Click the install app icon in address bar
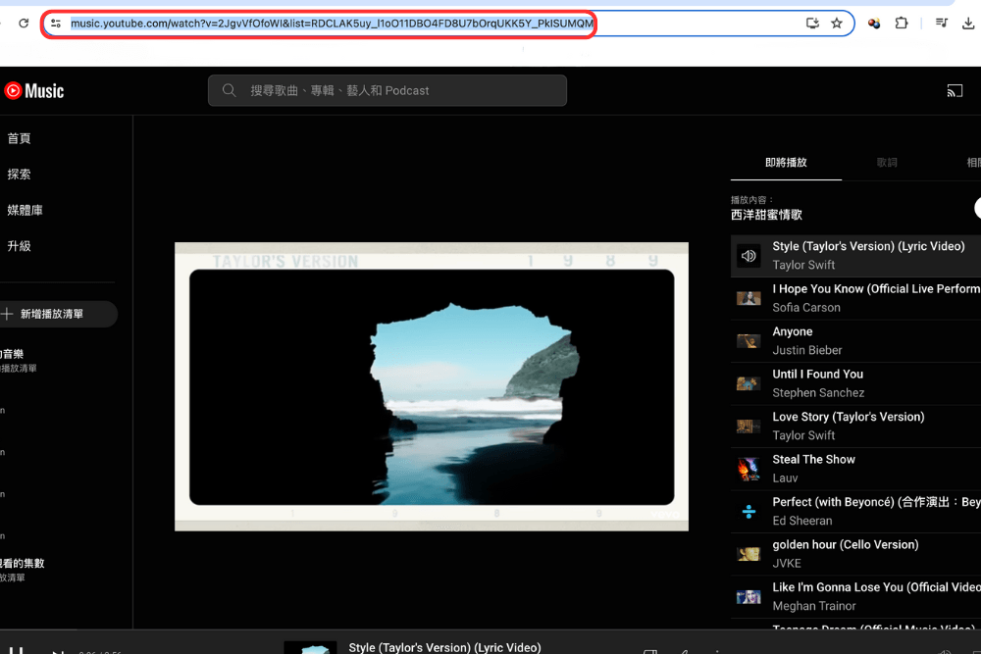 812,24
